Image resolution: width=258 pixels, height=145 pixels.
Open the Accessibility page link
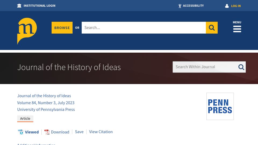tap(193, 6)
